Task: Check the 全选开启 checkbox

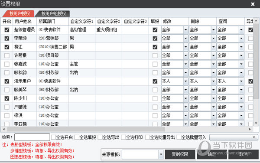Action: coord(53,137)
